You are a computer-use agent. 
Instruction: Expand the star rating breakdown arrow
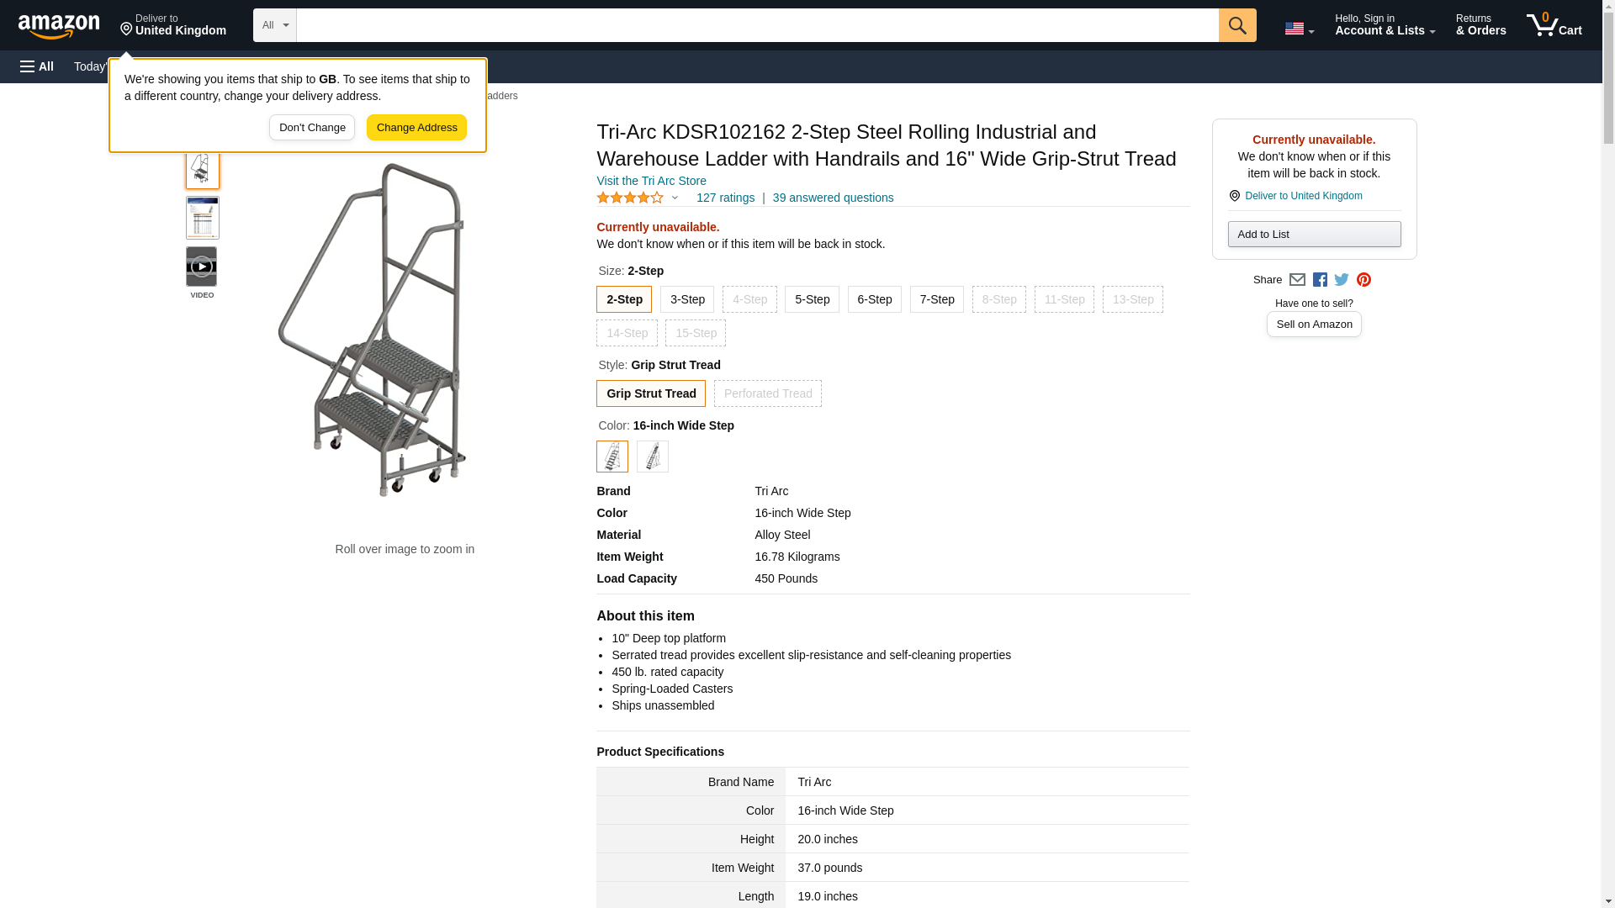(675, 198)
